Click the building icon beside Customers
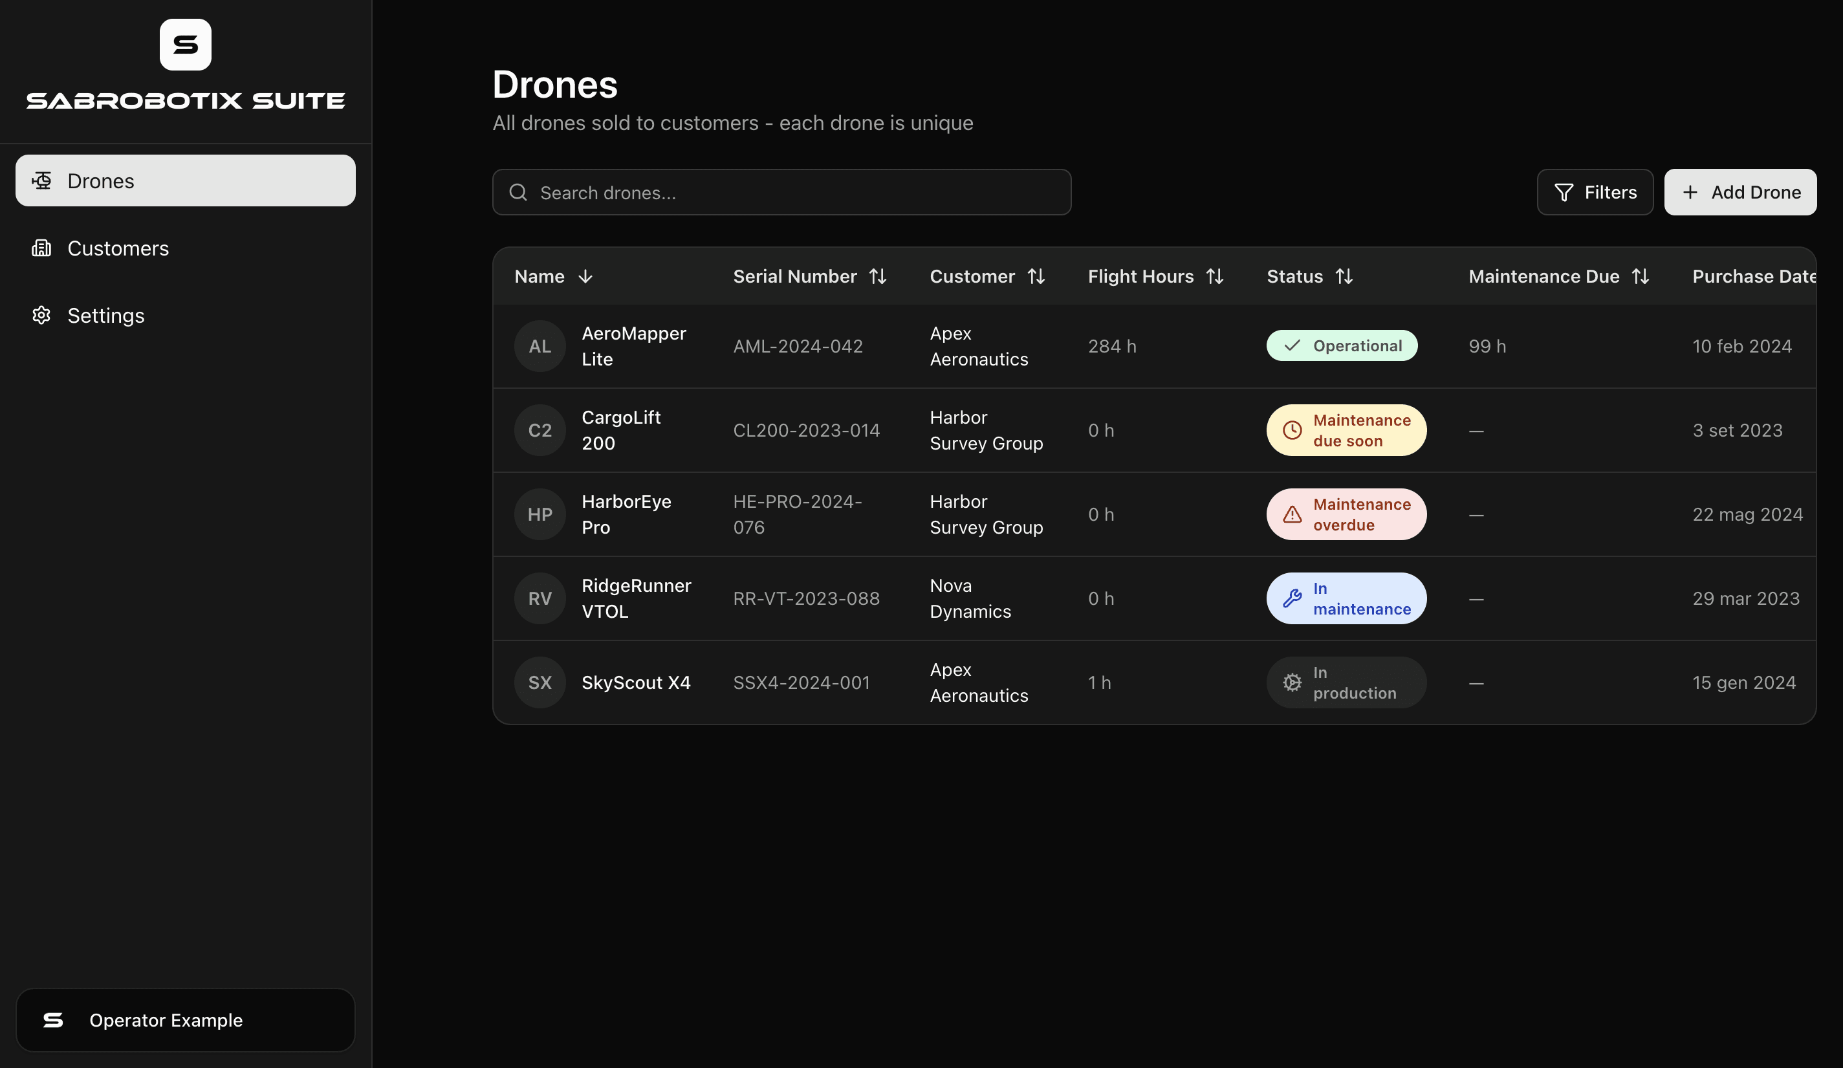This screenshot has width=1843, height=1068. (x=41, y=248)
